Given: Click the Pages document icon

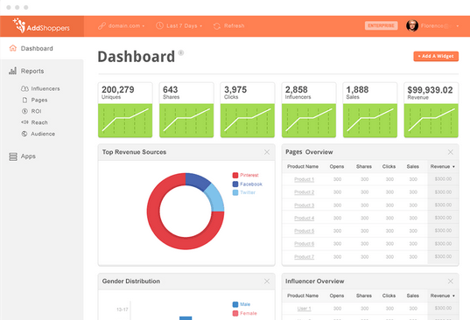Looking at the screenshot, I should pos(25,100).
